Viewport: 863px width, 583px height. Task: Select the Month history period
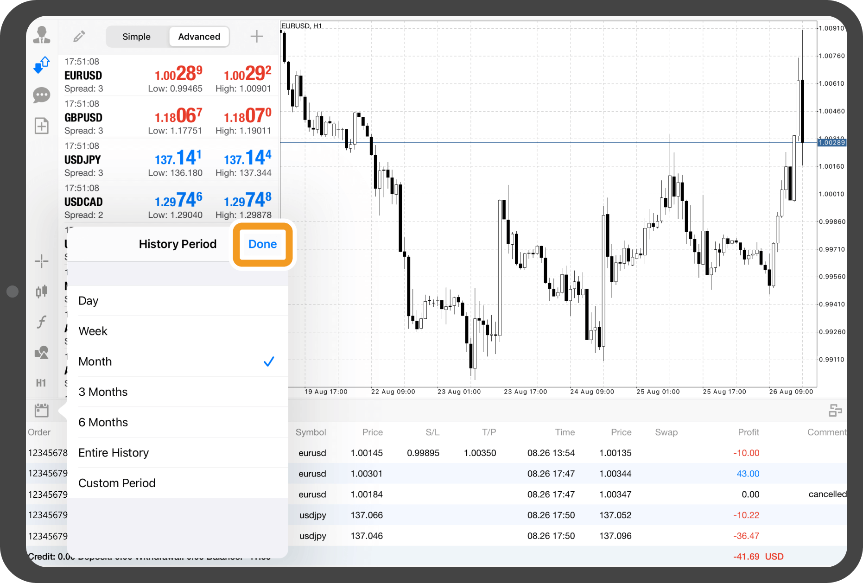(177, 361)
